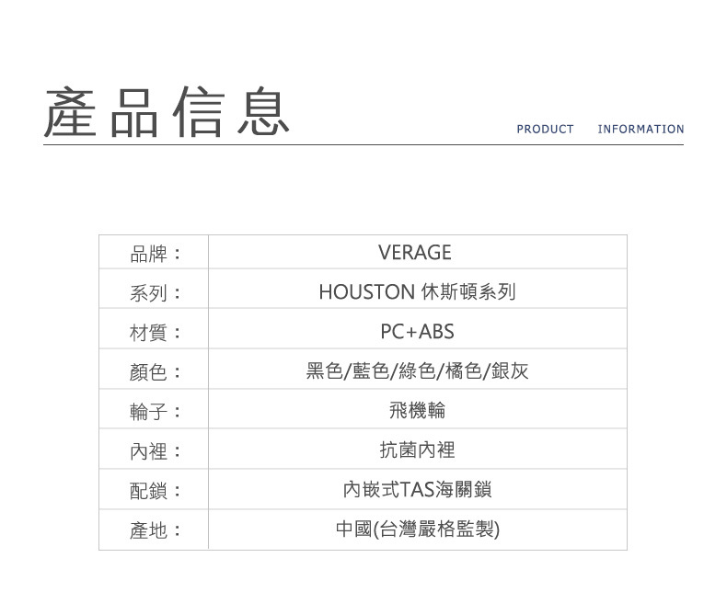Click the 內裡 row label
Image resolution: width=727 pixels, height=592 pixels.
[x=155, y=451]
